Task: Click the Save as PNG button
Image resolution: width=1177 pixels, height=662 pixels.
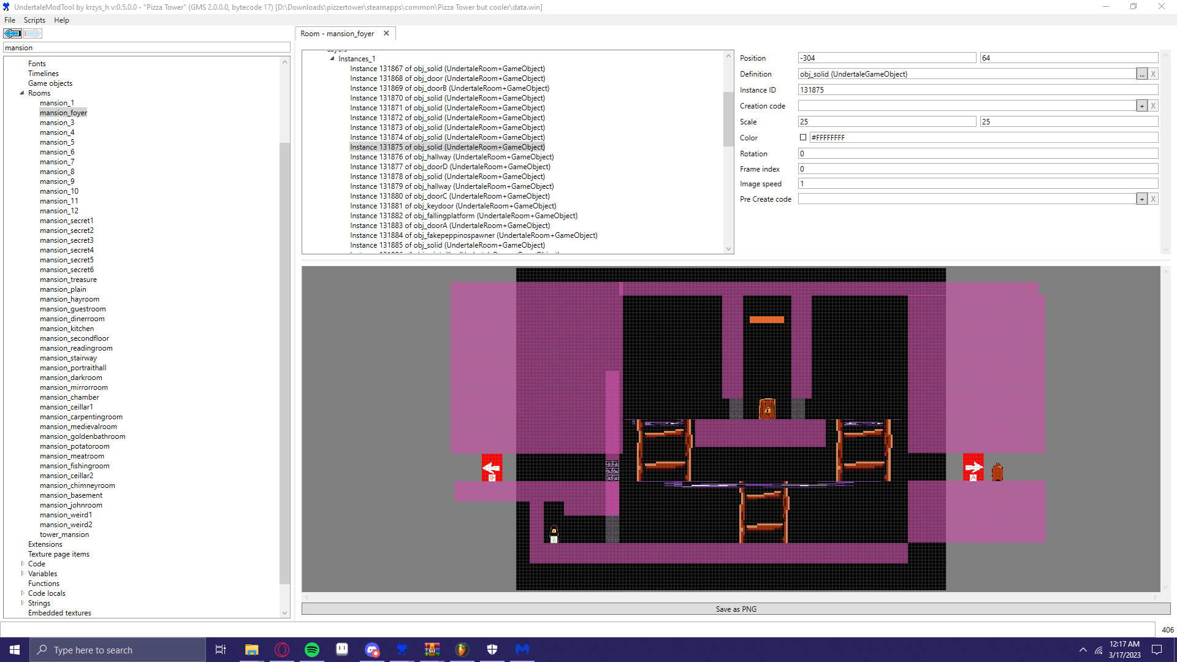Action: pyautogui.click(x=736, y=609)
